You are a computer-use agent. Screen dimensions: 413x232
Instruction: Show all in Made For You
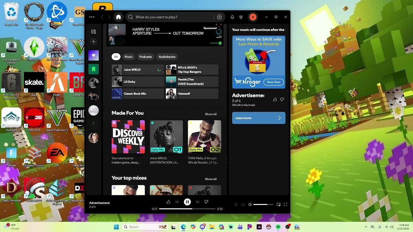211,114
